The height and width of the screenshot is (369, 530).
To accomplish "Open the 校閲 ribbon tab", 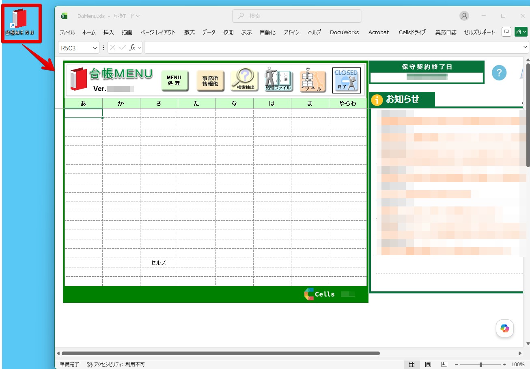I will pyautogui.click(x=228, y=32).
